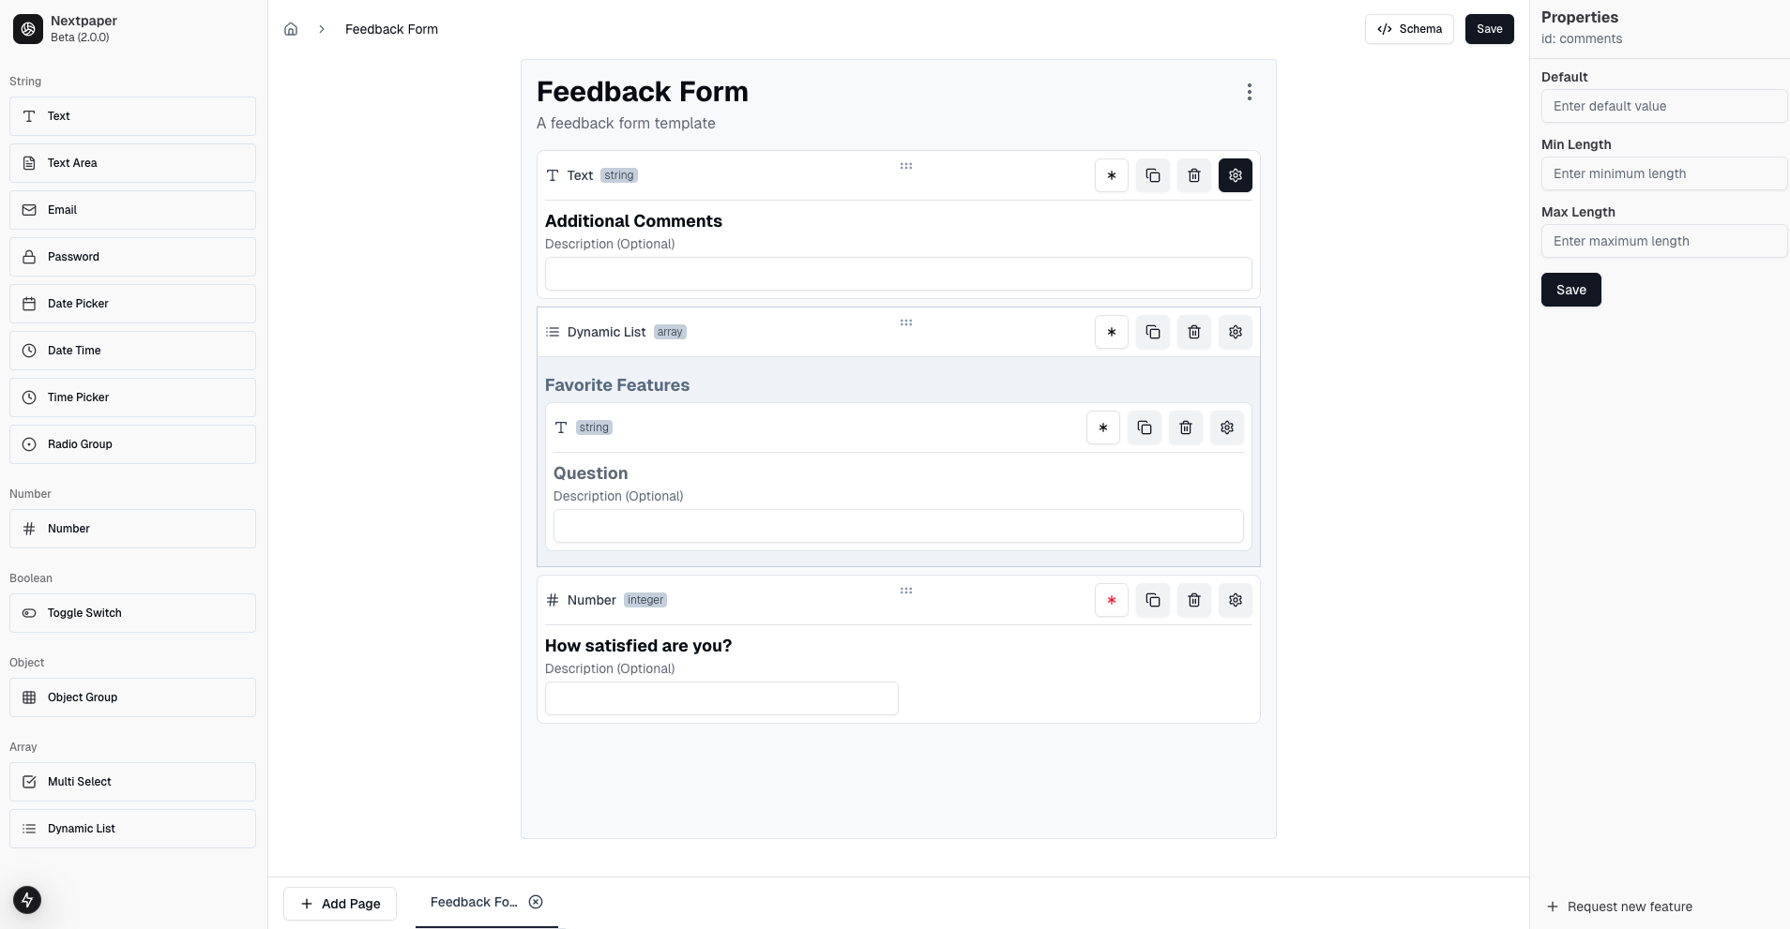
Task: Add a Radio Group field
Action: pyautogui.click(x=131, y=443)
